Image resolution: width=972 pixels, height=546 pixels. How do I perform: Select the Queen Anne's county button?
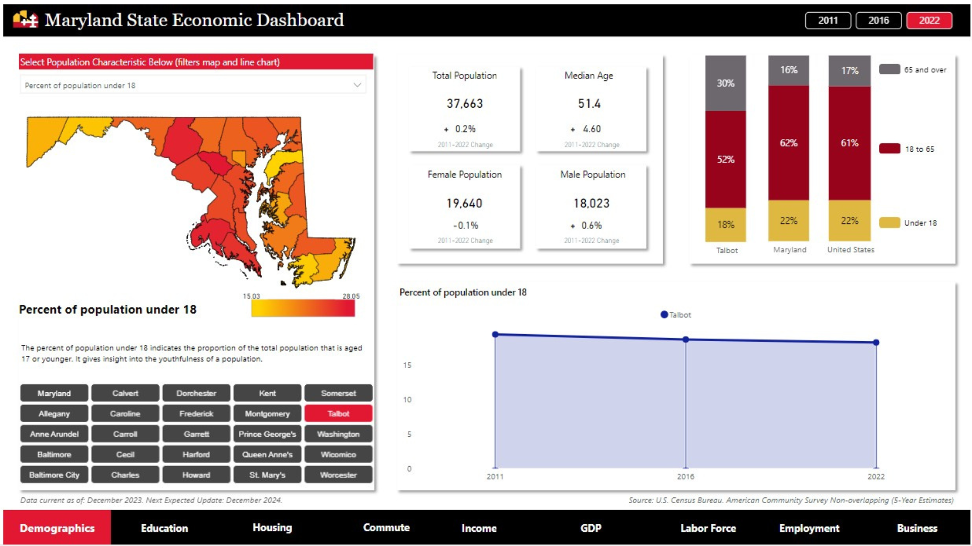coord(267,454)
